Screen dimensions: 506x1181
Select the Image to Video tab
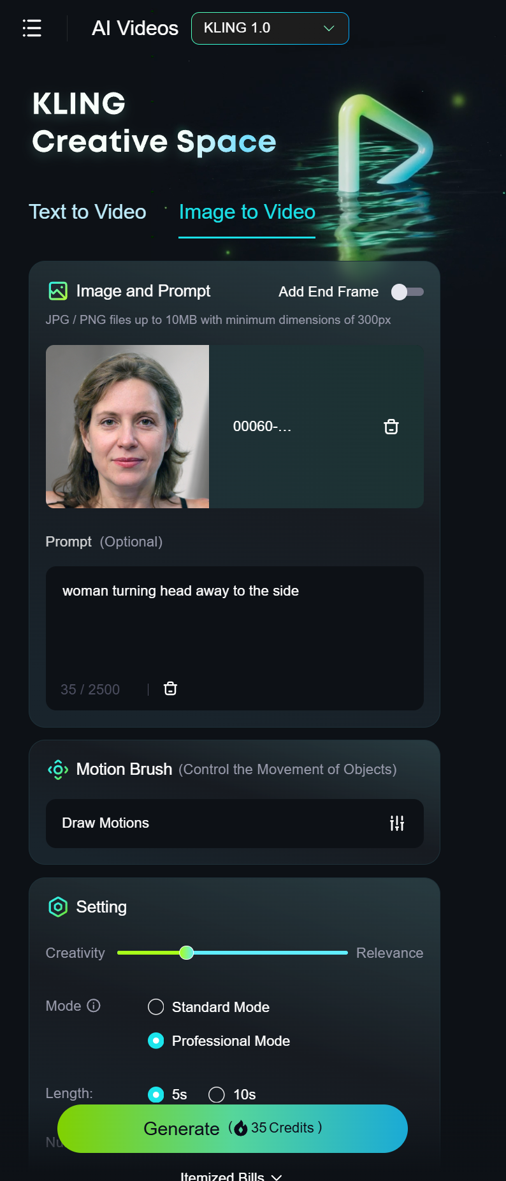pyautogui.click(x=247, y=212)
